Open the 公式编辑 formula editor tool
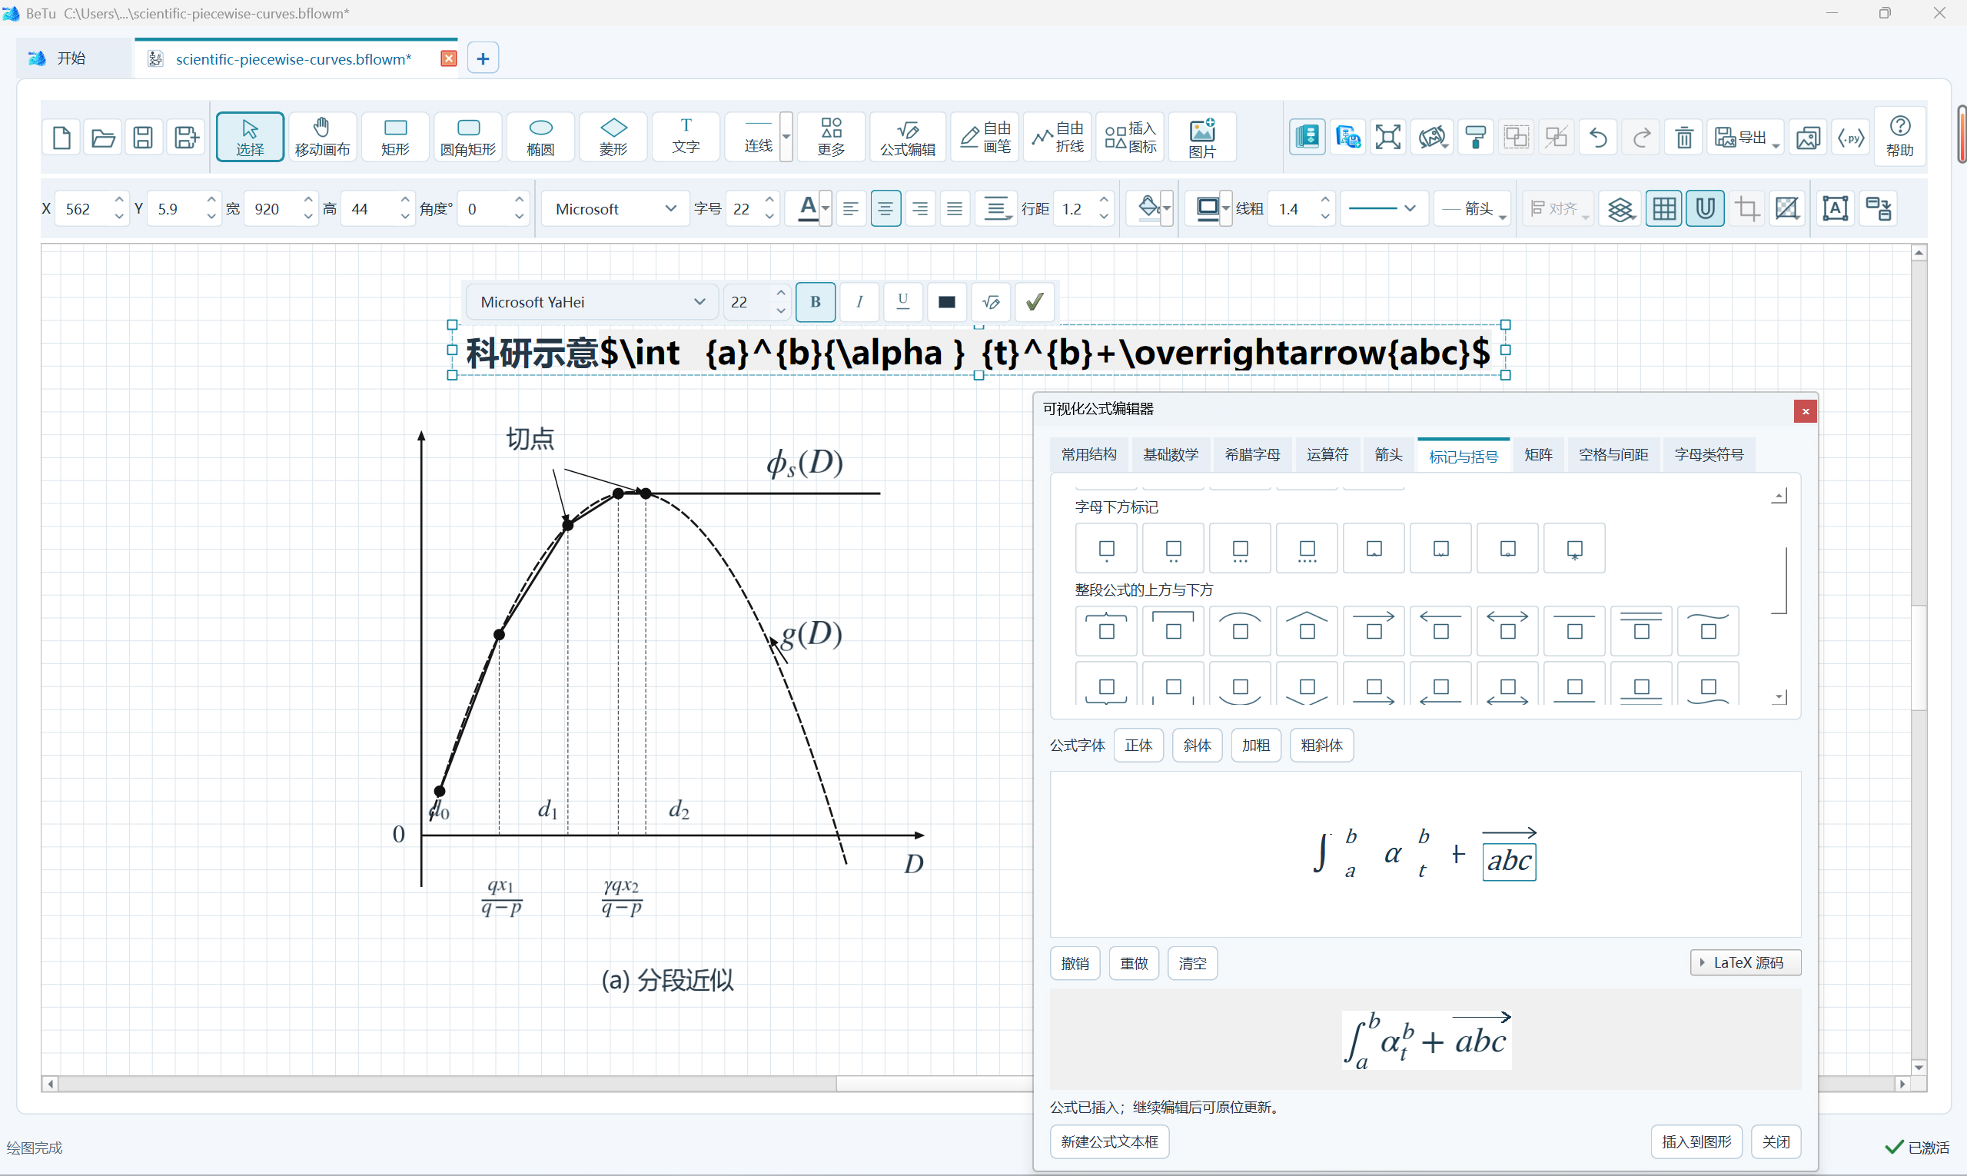The height and width of the screenshot is (1176, 1967). click(x=908, y=137)
